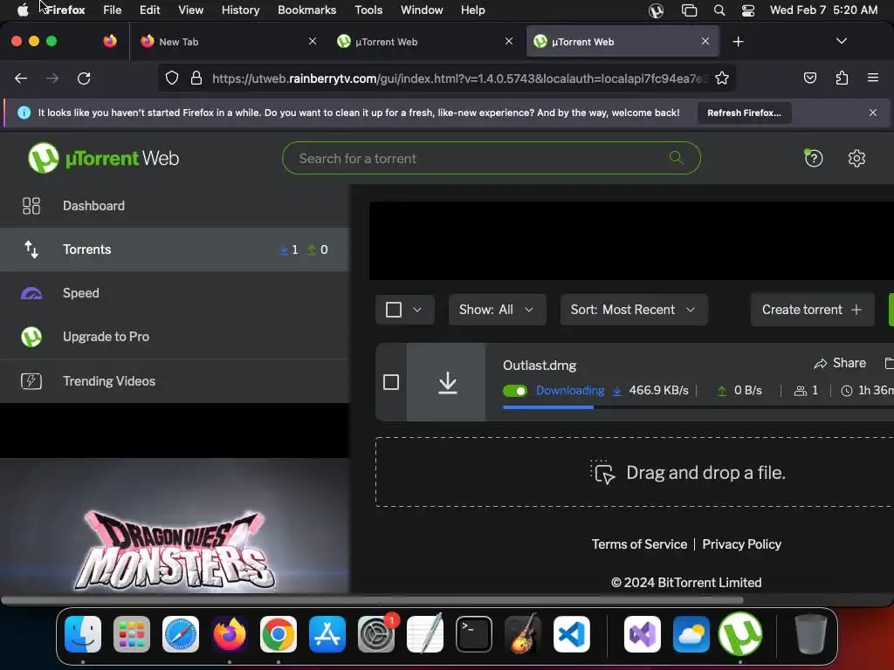The height and width of the screenshot is (670, 894).
Task: Open the µTorrent app in the Dock
Action: click(x=740, y=633)
